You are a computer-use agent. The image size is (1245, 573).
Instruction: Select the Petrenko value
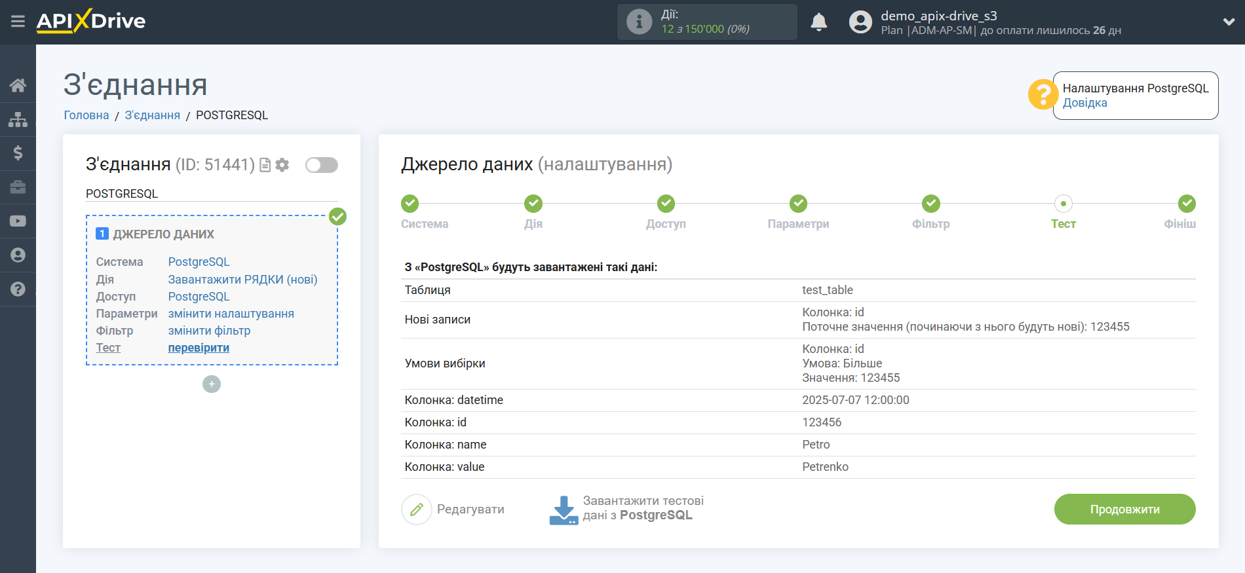(x=825, y=467)
